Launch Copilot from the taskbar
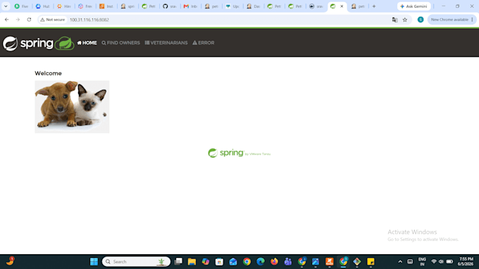The height and width of the screenshot is (269, 479). 206,262
